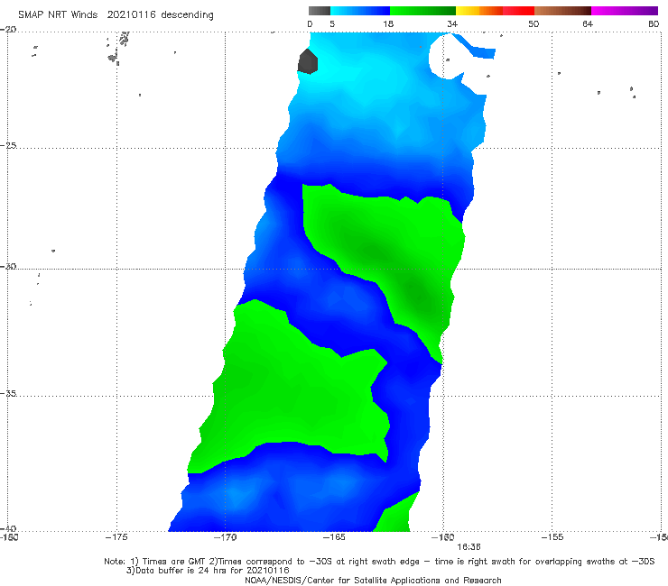Click the latitude axis label '-20'
The image size is (668, 586).
pyautogui.click(x=8, y=30)
